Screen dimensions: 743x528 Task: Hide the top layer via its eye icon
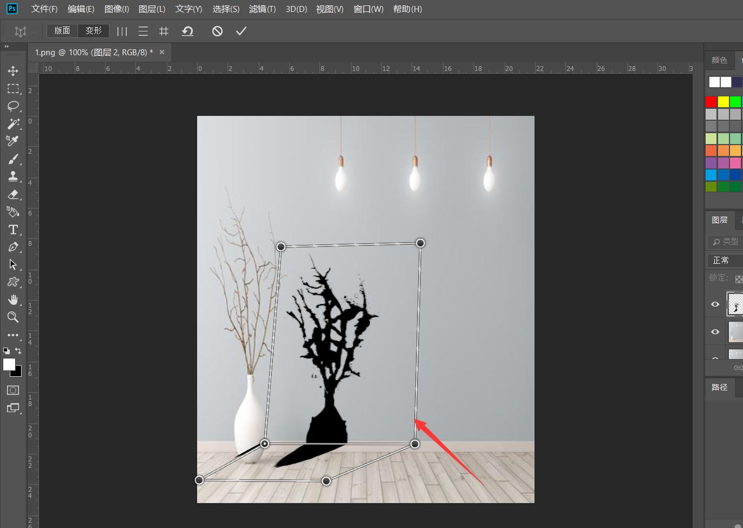pos(715,304)
